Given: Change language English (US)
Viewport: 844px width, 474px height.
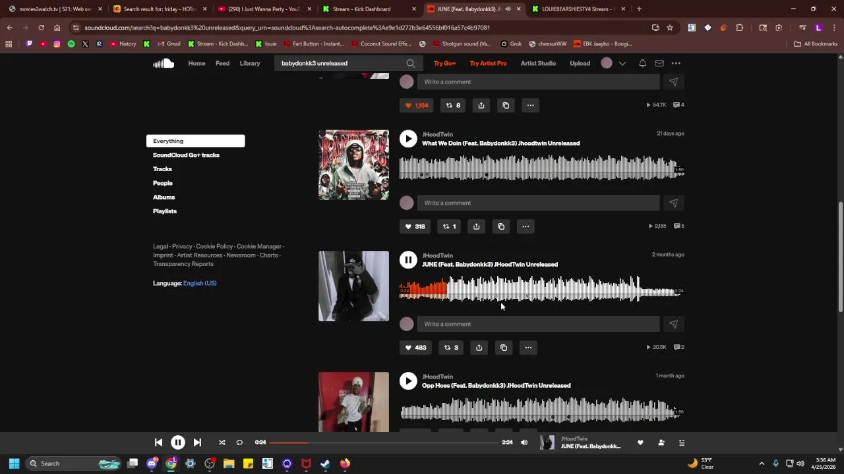Looking at the screenshot, I should click(x=200, y=283).
